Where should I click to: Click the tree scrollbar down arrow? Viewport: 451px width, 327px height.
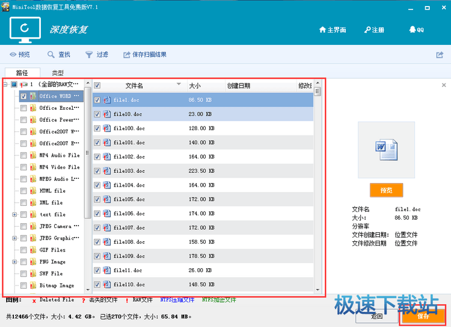(88, 290)
